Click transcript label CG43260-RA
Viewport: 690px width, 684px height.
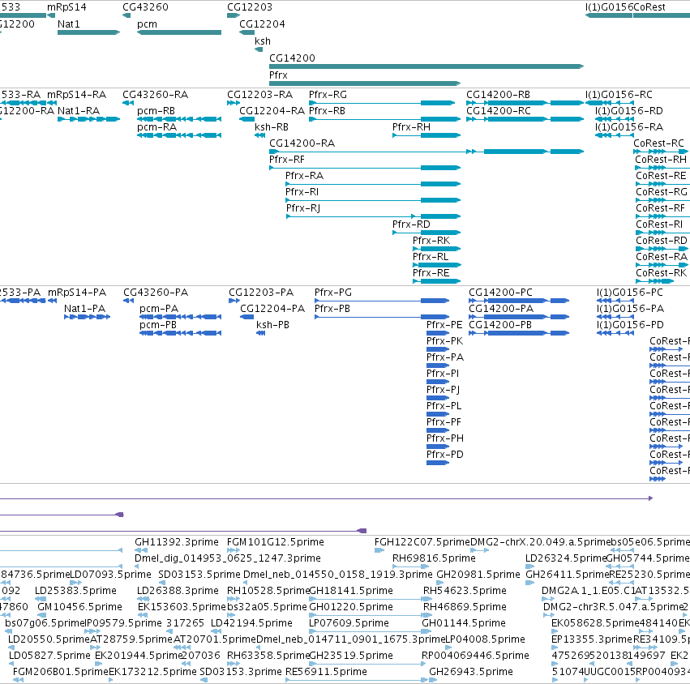pos(156,95)
